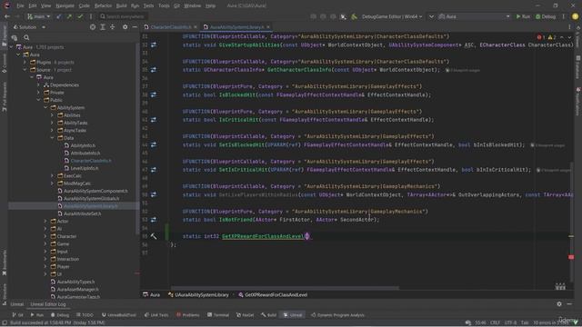Image resolution: width=582 pixels, height=327 pixels.
Task: Open the Git menu
Action: click(176, 5)
